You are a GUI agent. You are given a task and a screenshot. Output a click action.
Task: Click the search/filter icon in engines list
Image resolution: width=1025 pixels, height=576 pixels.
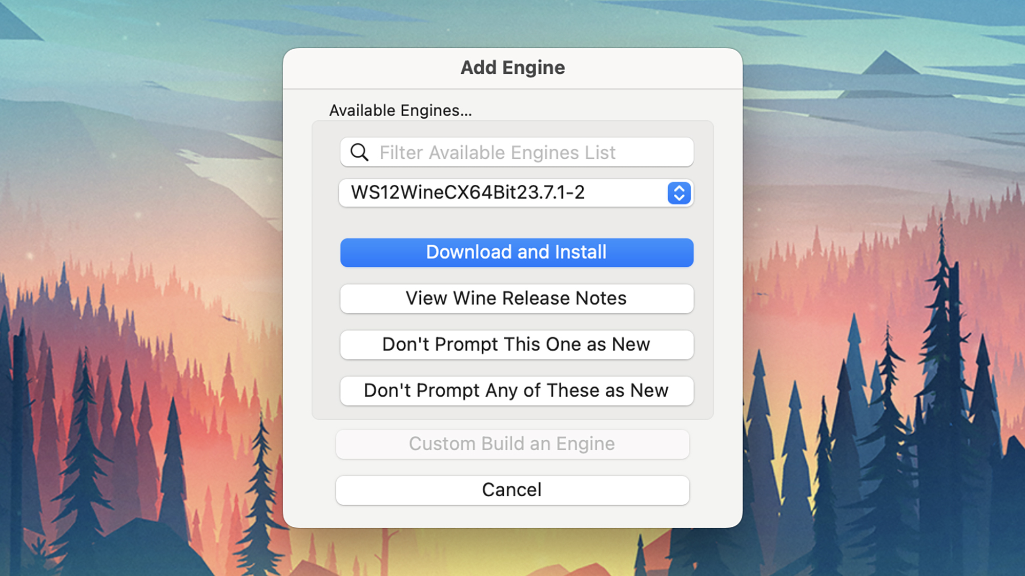(360, 153)
